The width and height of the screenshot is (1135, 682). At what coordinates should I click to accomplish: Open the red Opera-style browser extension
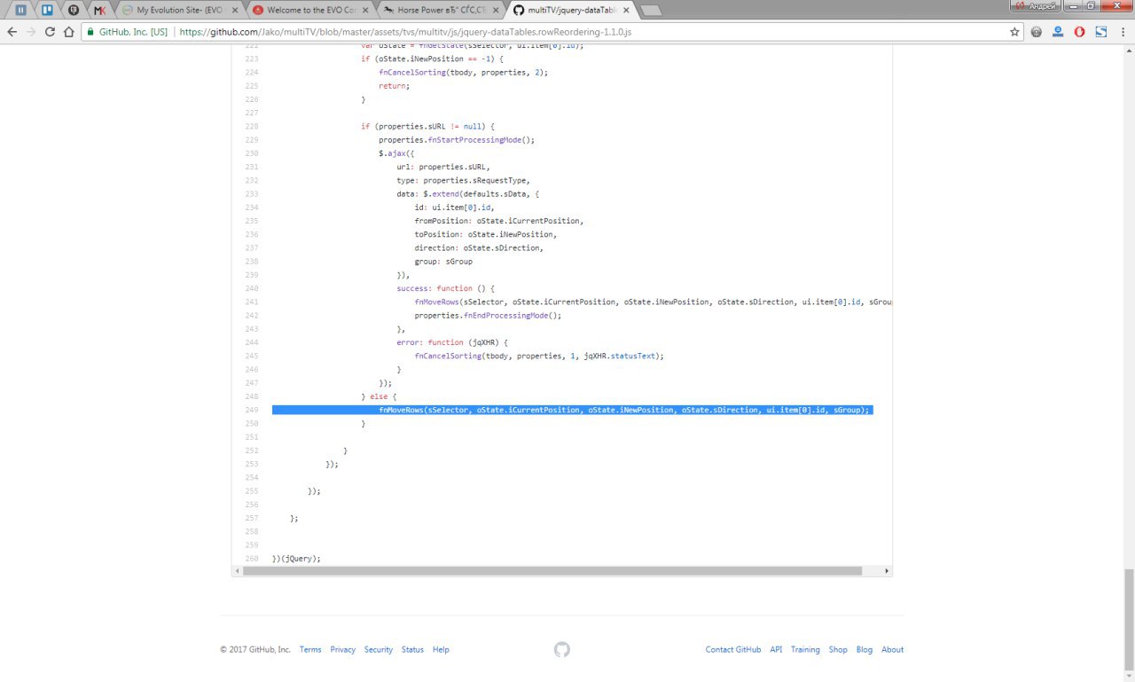pos(1079,32)
